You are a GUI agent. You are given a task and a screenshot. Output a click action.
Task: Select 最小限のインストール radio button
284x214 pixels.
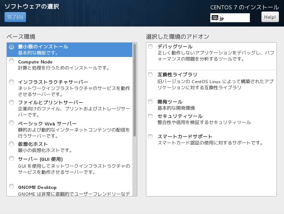click(x=12, y=47)
